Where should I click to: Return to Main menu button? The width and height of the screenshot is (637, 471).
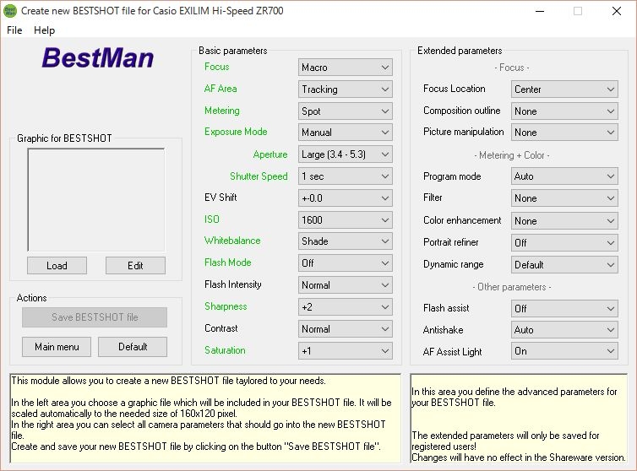click(x=57, y=347)
